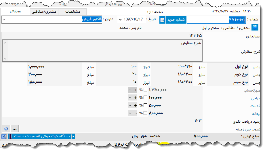Click the refresh arrow icon for background image
Image resolution: width=263 pixels, height=150 pixels.
(5, 128)
